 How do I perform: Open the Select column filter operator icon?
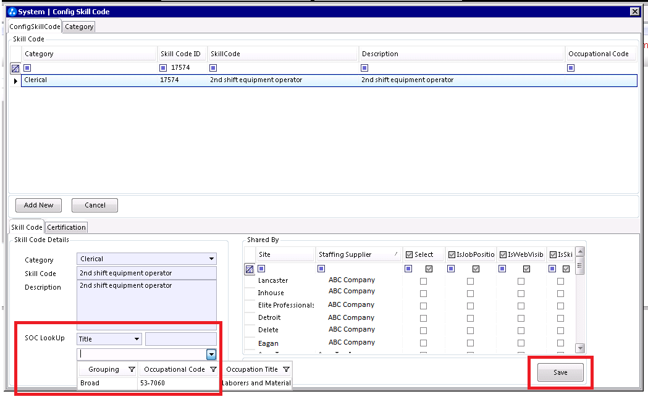[408, 269]
